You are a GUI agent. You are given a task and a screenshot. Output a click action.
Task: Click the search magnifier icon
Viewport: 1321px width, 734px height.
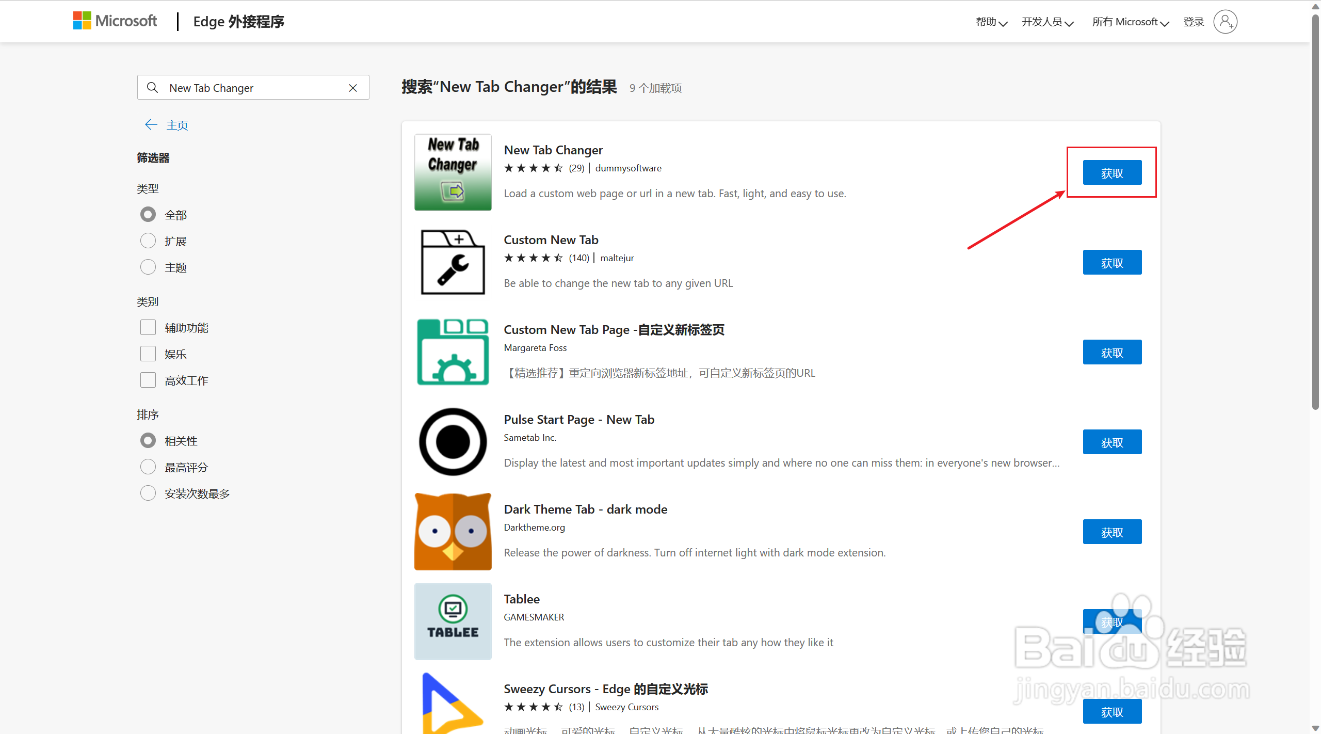[x=152, y=88]
